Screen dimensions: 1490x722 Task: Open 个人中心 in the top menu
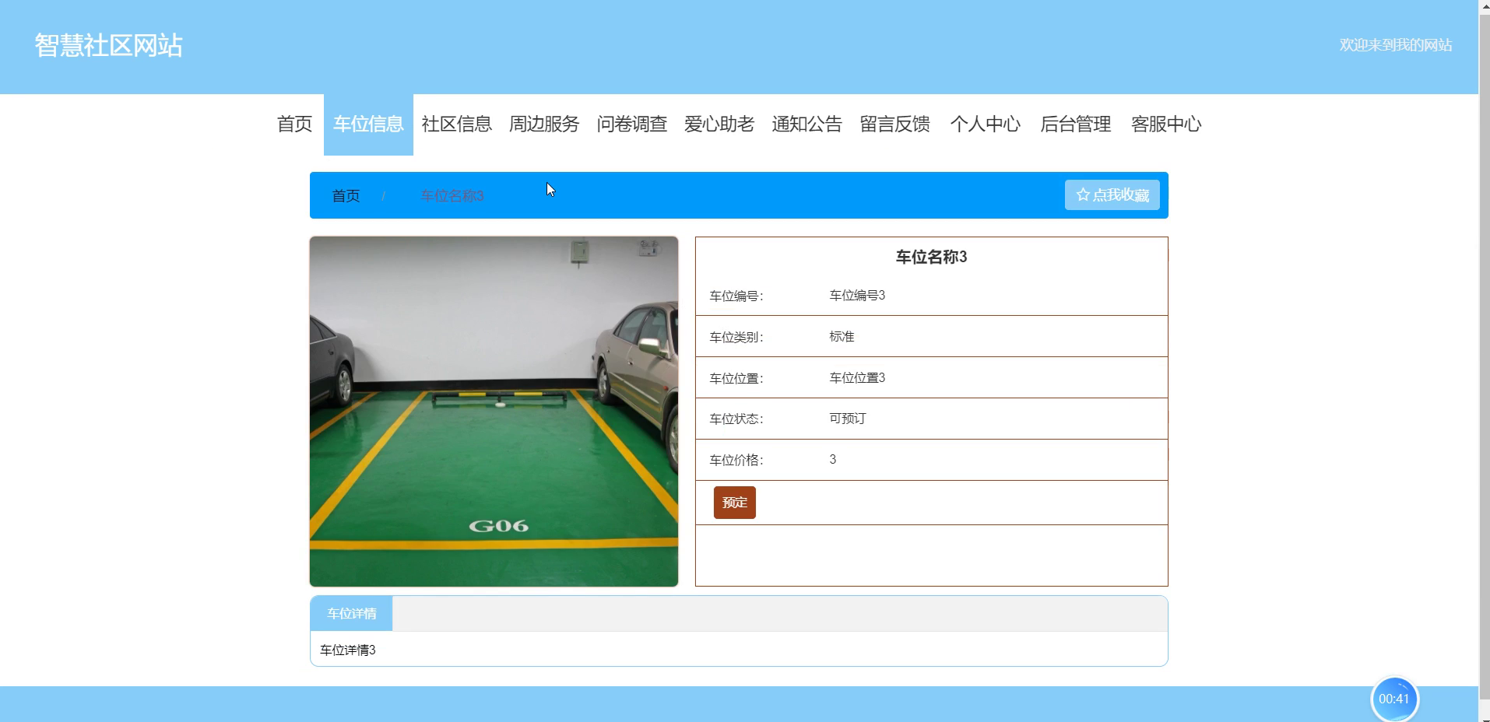(x=985, y=124)
